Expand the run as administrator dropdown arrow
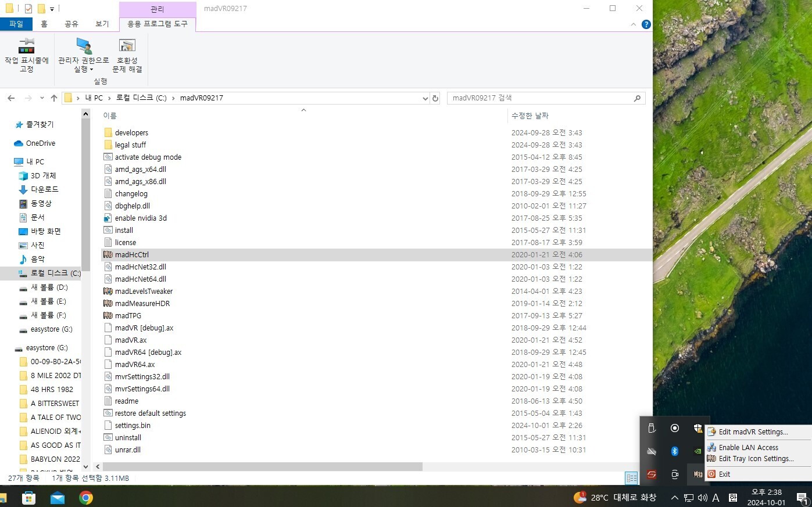The image size is (812, 507). (x=91, y=70)
